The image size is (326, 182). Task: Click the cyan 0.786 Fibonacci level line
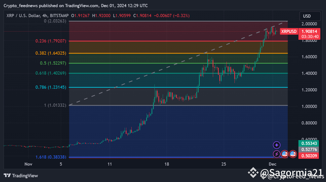(179, 87)
